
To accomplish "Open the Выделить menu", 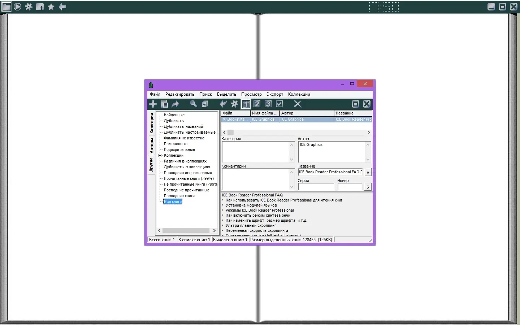I will click(x=227, y=94).
